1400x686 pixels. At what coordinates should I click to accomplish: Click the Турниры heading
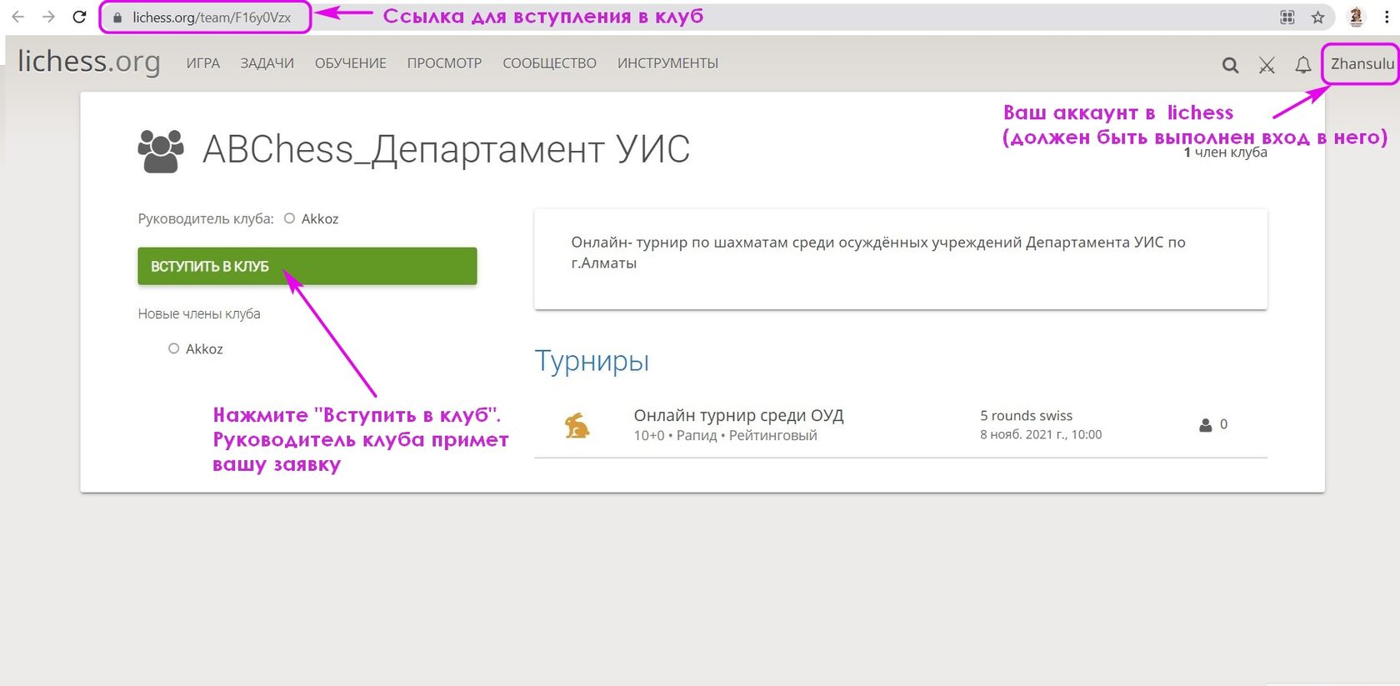[x=592, y=361]
